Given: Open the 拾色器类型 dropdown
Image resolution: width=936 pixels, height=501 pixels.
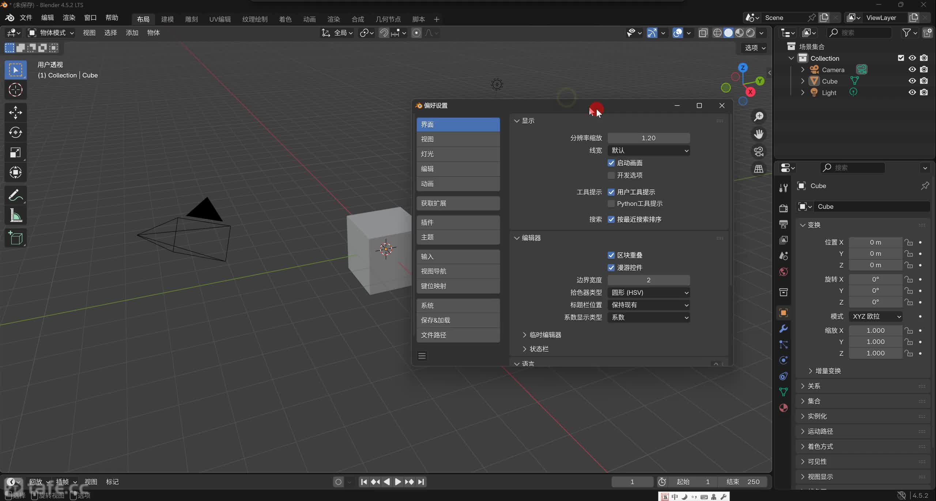Looking at the screenshot, I should (x=648, y=293).
